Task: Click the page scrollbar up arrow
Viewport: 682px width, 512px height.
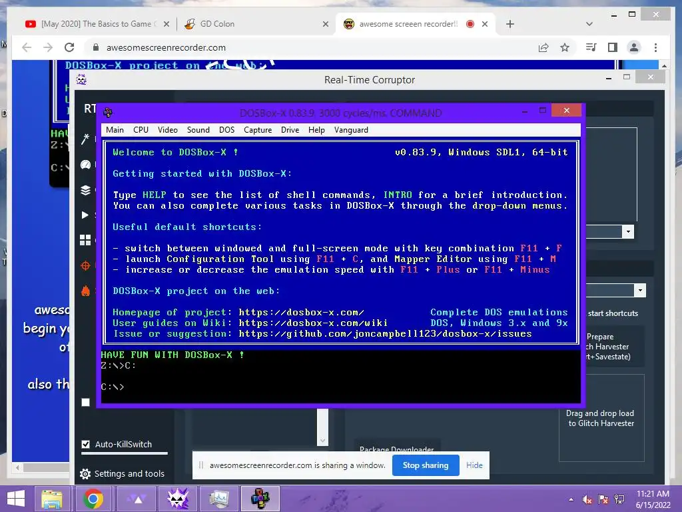Action: 664,66
